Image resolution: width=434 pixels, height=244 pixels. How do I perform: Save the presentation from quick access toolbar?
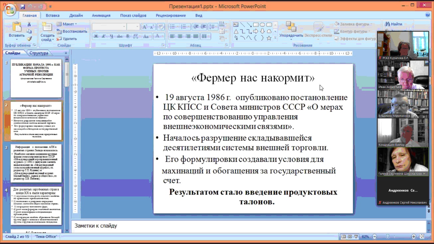point(23,6)
